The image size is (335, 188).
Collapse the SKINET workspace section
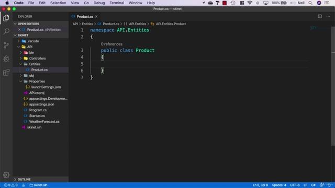coord(15,35)
